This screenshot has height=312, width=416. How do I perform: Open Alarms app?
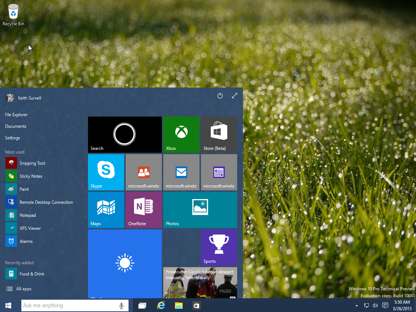click(x=19, y=241)
